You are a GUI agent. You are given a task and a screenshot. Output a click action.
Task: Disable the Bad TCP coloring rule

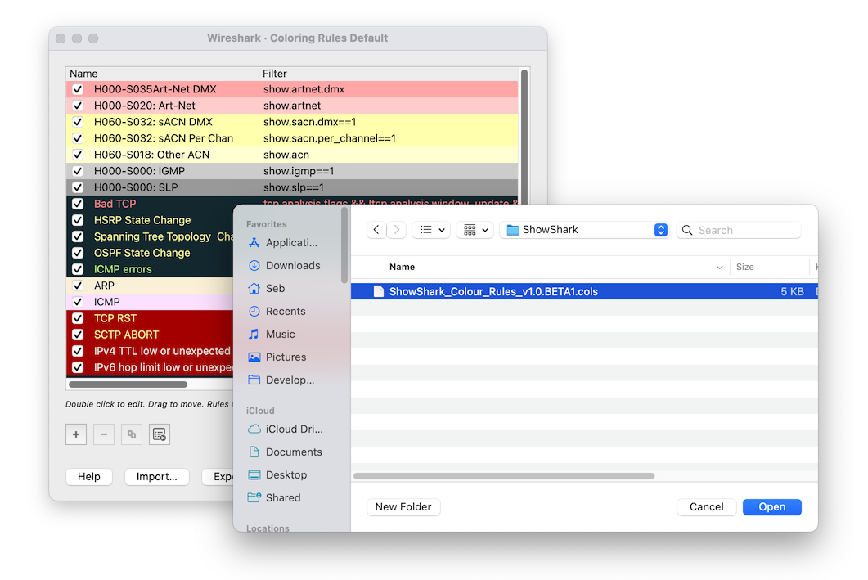(78, 203)
